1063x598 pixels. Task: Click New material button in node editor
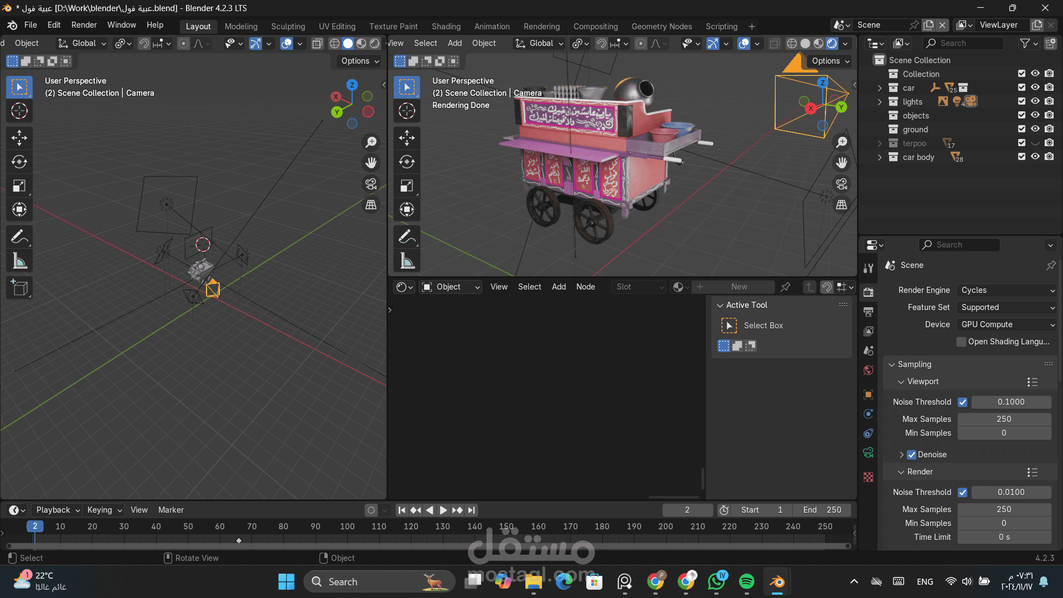point(739,287)
